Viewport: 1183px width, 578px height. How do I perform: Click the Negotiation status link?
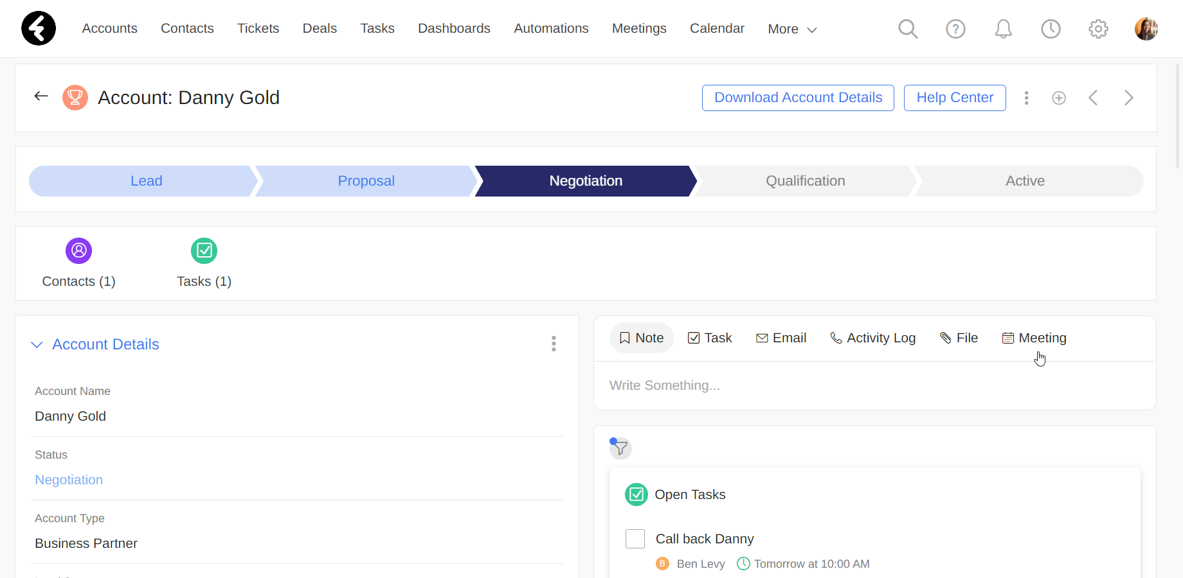[x=69, y=480]
